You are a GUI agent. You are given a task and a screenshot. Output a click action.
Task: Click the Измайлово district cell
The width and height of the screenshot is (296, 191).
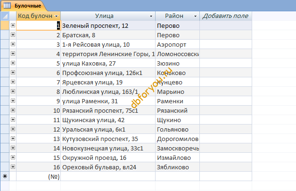[177, 158]
